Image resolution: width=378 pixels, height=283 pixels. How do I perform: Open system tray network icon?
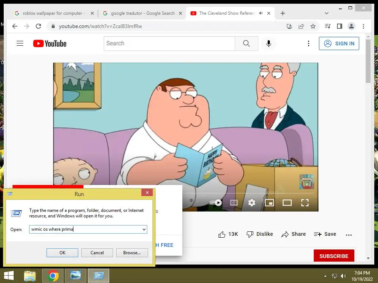coord(334,276)
